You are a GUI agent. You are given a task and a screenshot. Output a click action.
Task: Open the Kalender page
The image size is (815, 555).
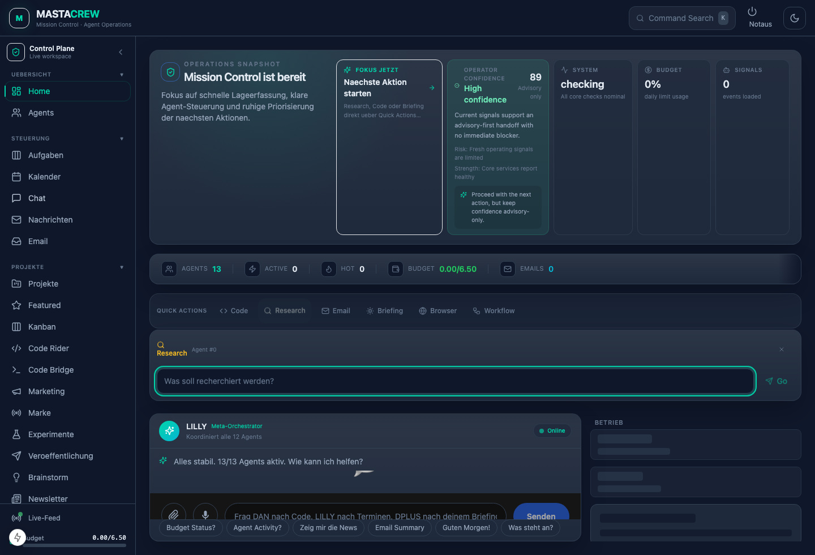click(x=68, y=177)
